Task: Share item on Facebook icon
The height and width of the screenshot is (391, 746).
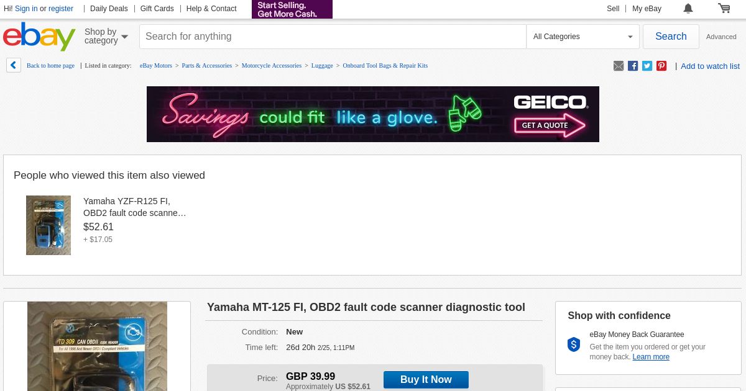Action: (633, 66)
